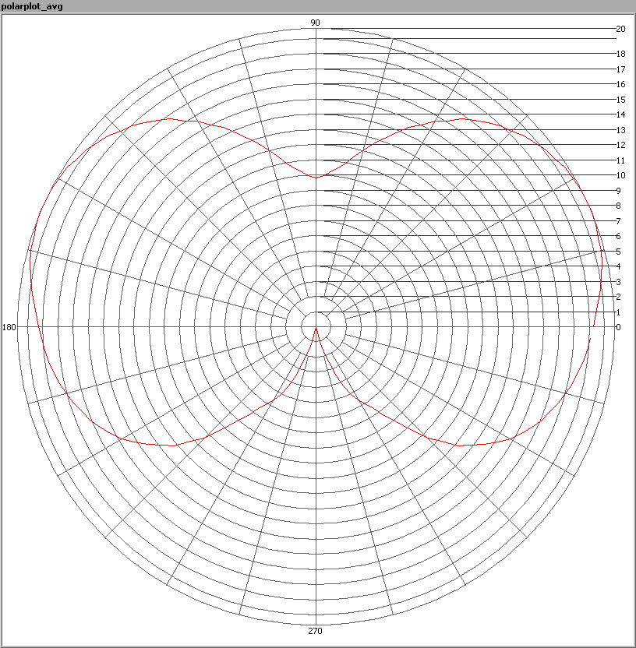636x648 pixels.
Task: Click the center origin of the polar plot
Action: point(316,327)
